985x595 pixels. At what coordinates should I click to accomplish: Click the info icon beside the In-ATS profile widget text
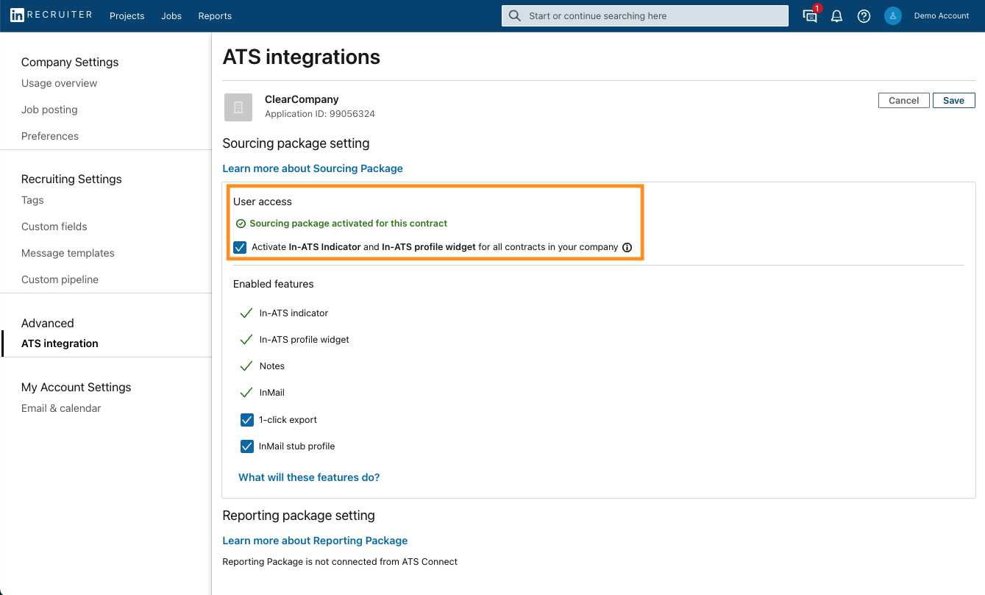pos(627,247)
